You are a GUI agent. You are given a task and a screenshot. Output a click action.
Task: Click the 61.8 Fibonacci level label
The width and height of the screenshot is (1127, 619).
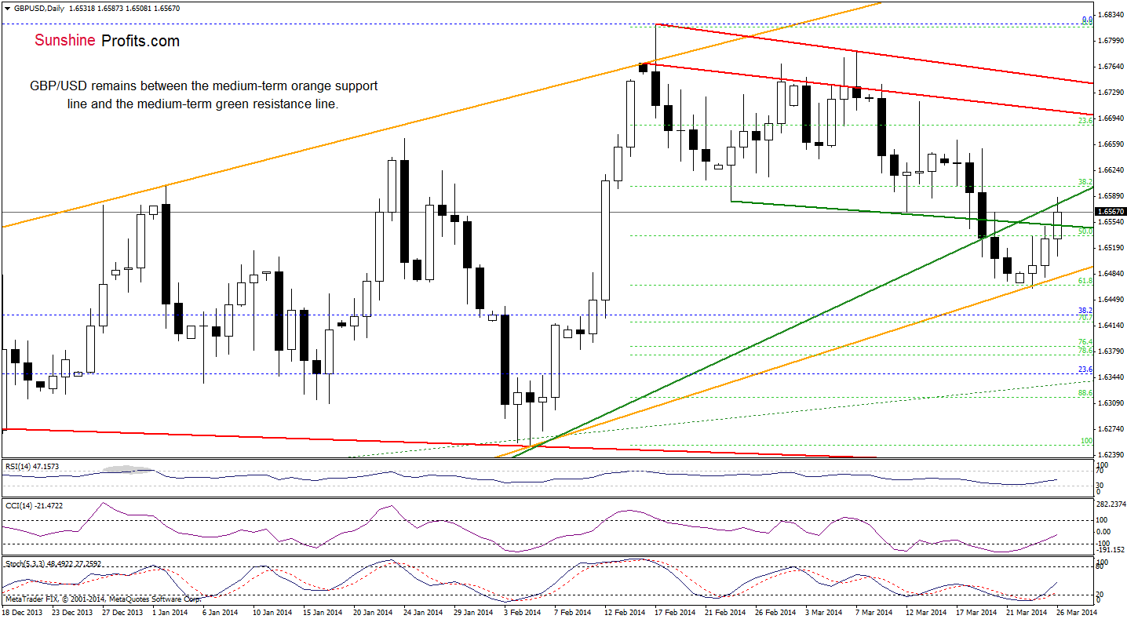point(1086,280)
